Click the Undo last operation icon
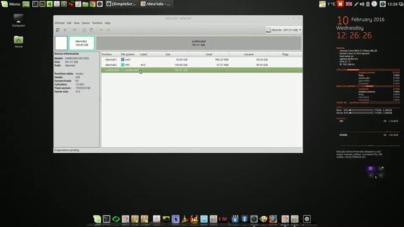404x227 pixels. 101,30
